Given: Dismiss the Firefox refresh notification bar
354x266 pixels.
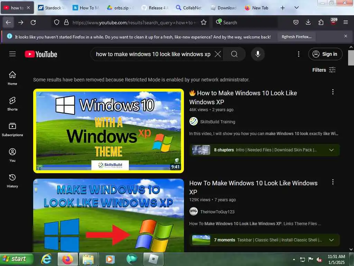Looking at the screenshot, I should coord(346,36).
